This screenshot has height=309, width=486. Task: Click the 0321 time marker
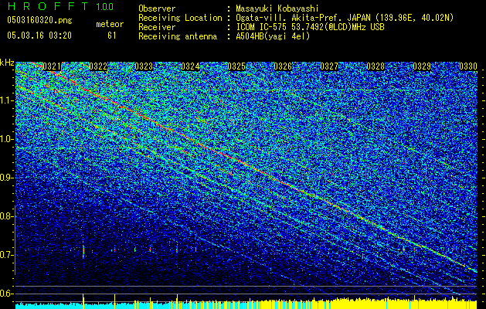(x=52, y=66)
